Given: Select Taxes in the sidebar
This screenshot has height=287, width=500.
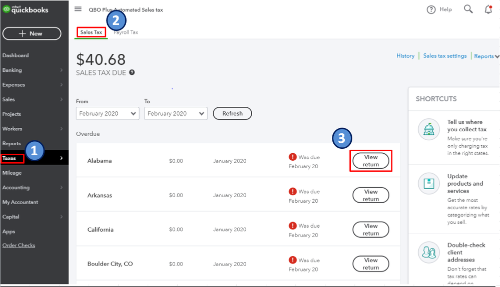Looking at the screenshot, I should [x=9, y=158].
